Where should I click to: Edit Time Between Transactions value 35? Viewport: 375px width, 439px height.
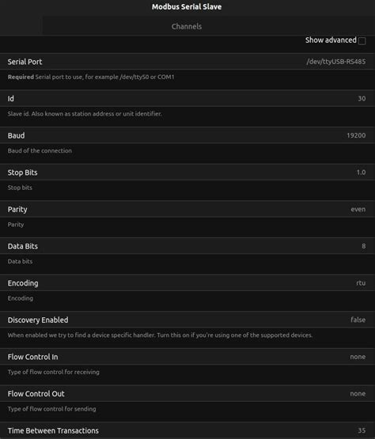(x=362, y=430)
